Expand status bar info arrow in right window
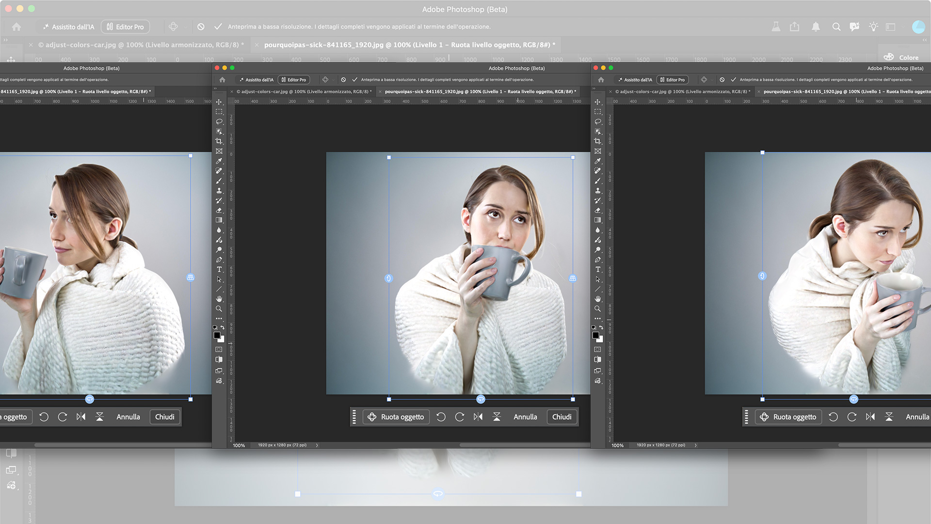 pyautogui.click(x=696, y=445)
